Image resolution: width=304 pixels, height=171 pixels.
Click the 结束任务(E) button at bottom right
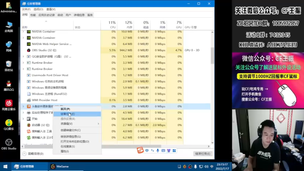click(203, 154)
